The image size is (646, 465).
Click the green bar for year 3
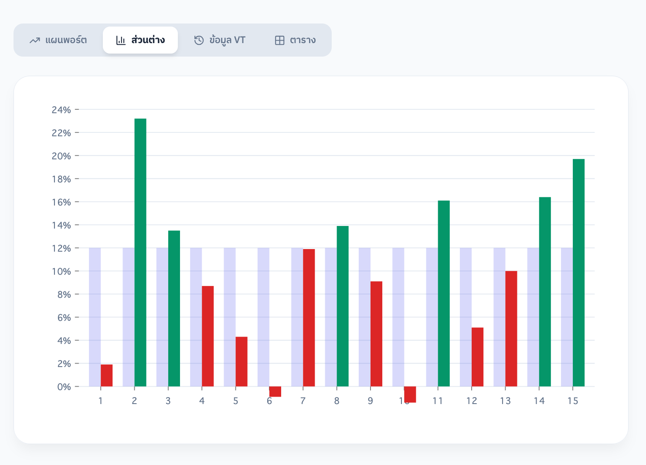(x=174, y=308)
